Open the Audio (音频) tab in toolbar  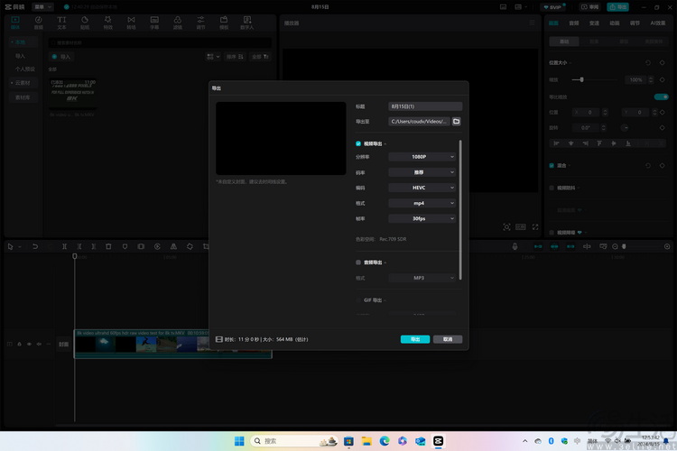tap(38, 21)
